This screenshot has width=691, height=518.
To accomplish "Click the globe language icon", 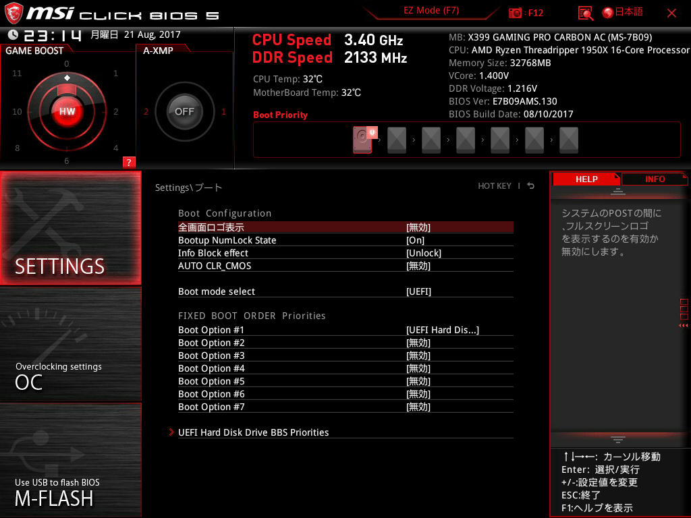I will (607, 13).
